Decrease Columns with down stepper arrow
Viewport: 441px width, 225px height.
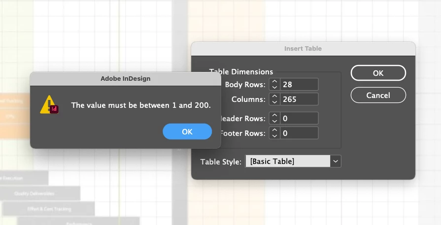pyautogui.click(x=274, y=102)
